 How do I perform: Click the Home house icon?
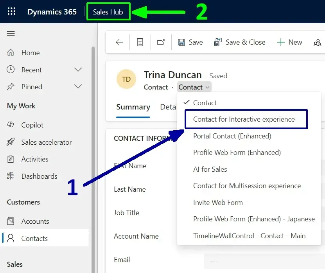[11, 52]
